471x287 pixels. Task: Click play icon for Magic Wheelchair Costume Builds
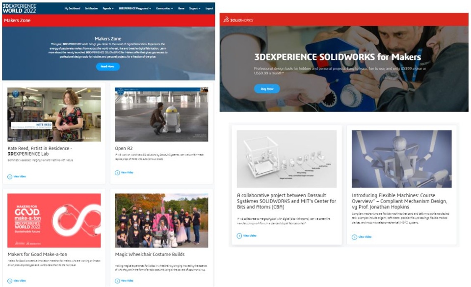click(x=117, y=281)
